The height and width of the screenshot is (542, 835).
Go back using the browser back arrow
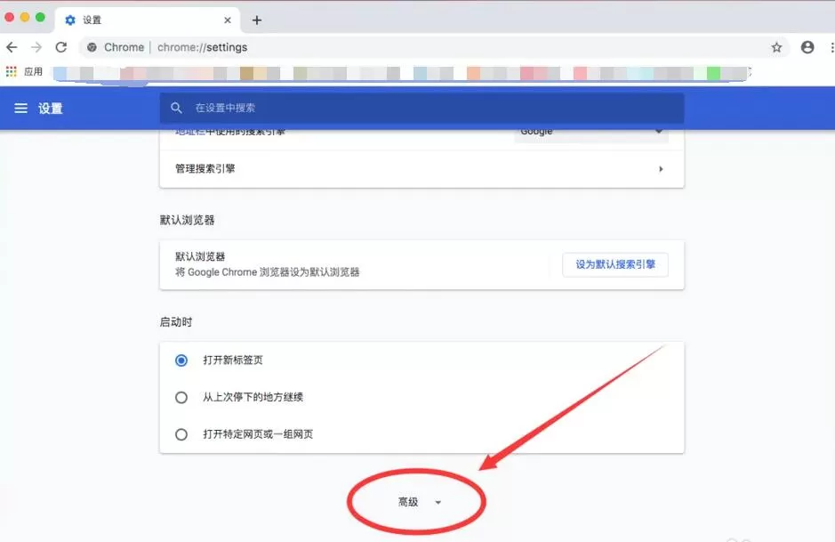point(12,47)
